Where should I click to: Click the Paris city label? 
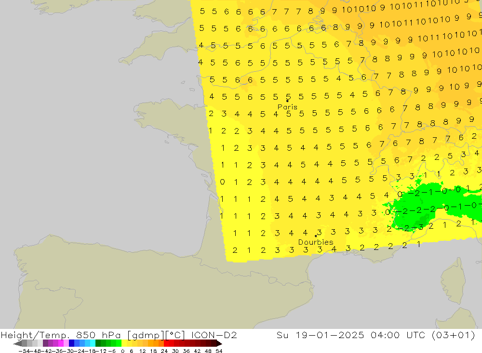coord(287,107)
